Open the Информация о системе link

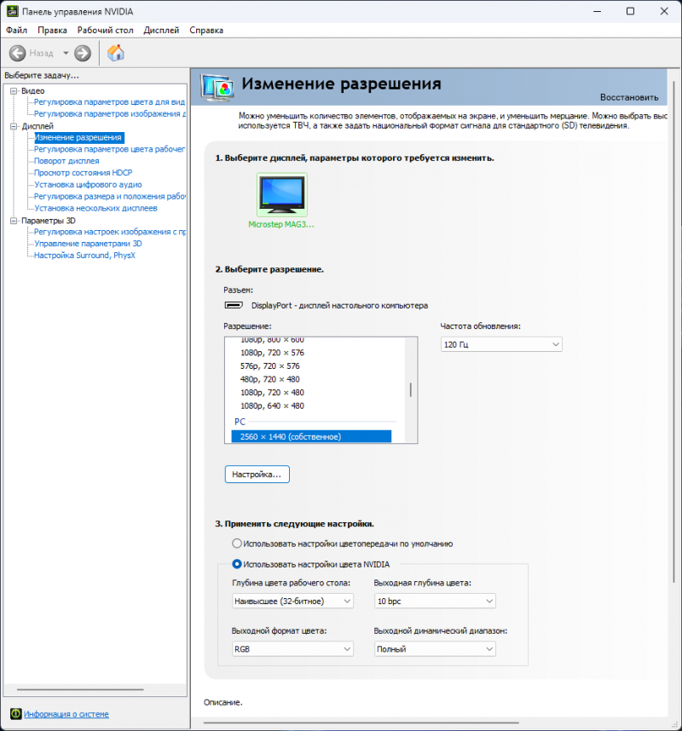(66, 714)
